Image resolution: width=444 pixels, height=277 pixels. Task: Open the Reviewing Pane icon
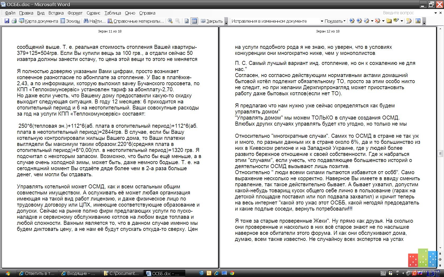pyautogui.click(x=418, y=21)
